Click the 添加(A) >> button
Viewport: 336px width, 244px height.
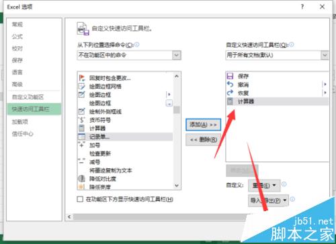click(x=203, y=125)
